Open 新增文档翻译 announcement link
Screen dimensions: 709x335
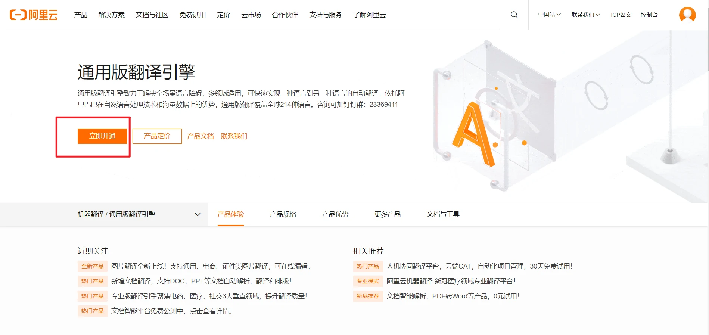click(x=201, y=281)
